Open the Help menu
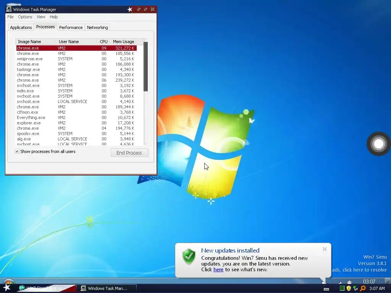This screenshot has width=391, height=293. [53, 17]
